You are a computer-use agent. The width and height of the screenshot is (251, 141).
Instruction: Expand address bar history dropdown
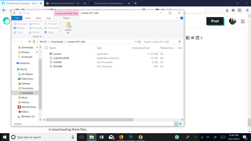pyautogui.click(x=136, y=42)
